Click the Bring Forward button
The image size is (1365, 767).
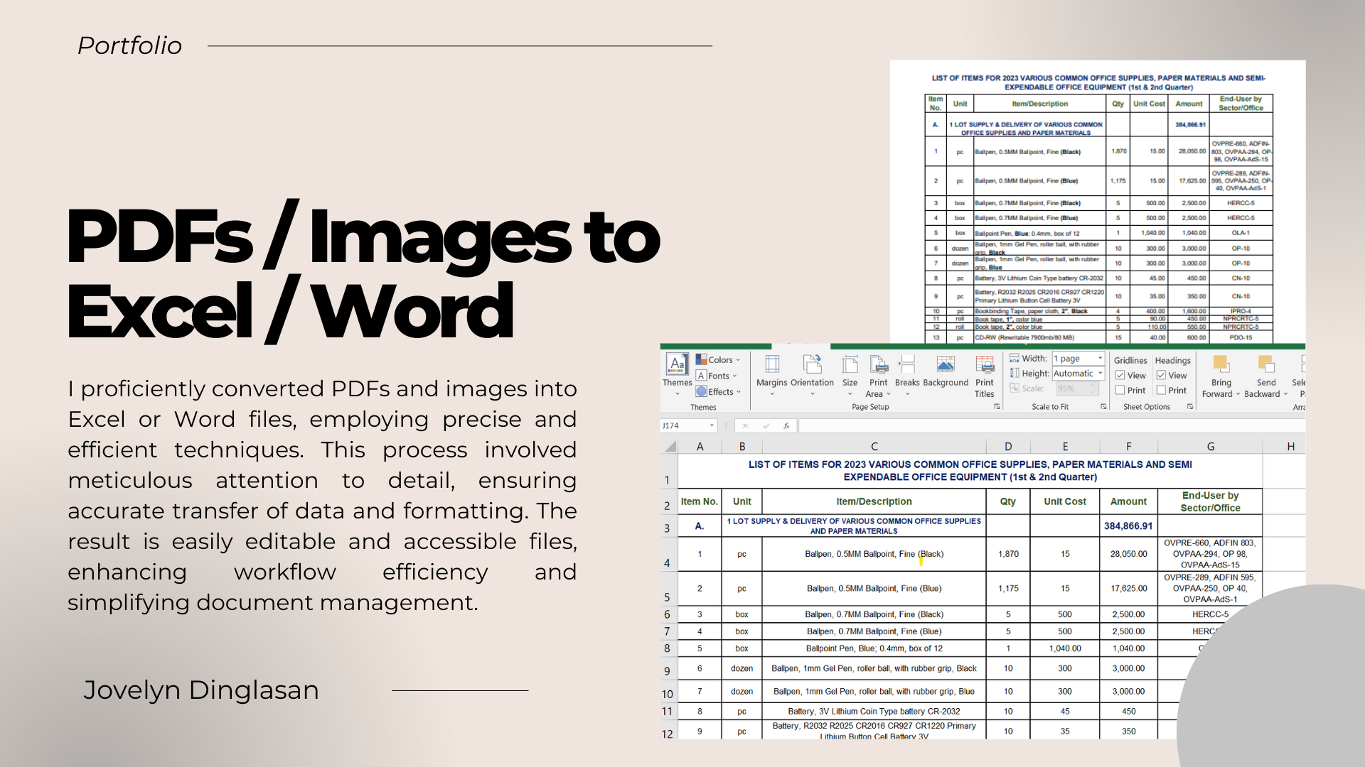tap(1221, 376)
